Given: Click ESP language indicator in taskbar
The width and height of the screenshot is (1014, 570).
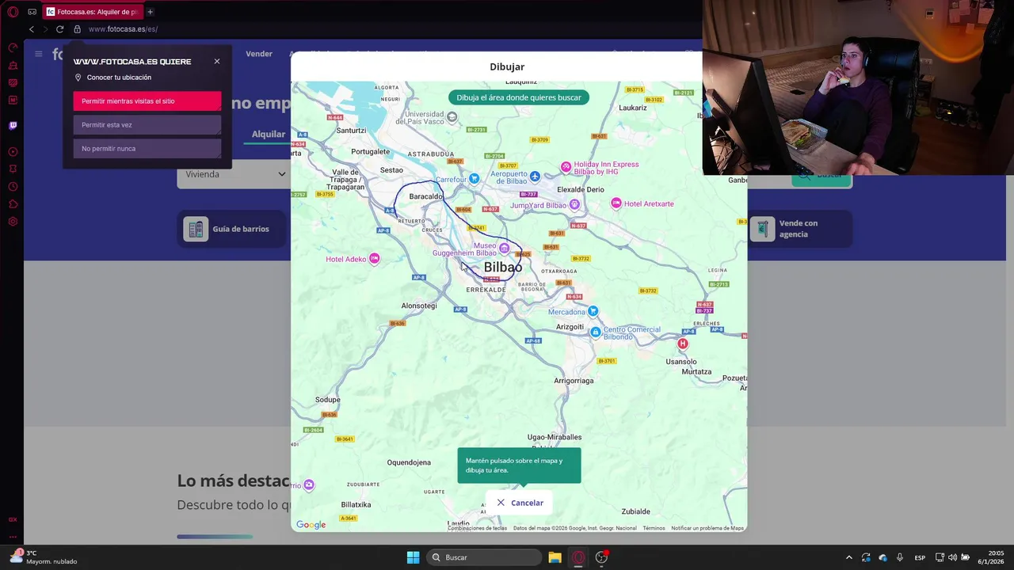Looking at the screenshot, I should [x=920, y=557].
